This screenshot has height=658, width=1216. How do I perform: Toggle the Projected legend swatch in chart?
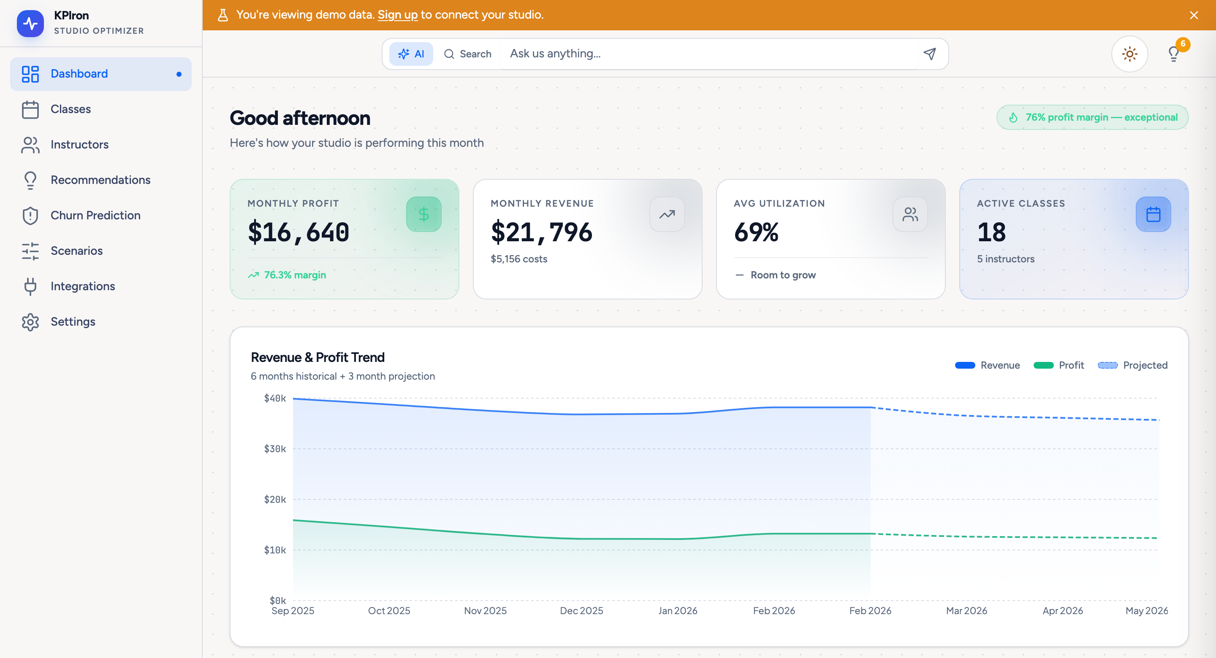pyautogui.click(x=1107, y=366)
